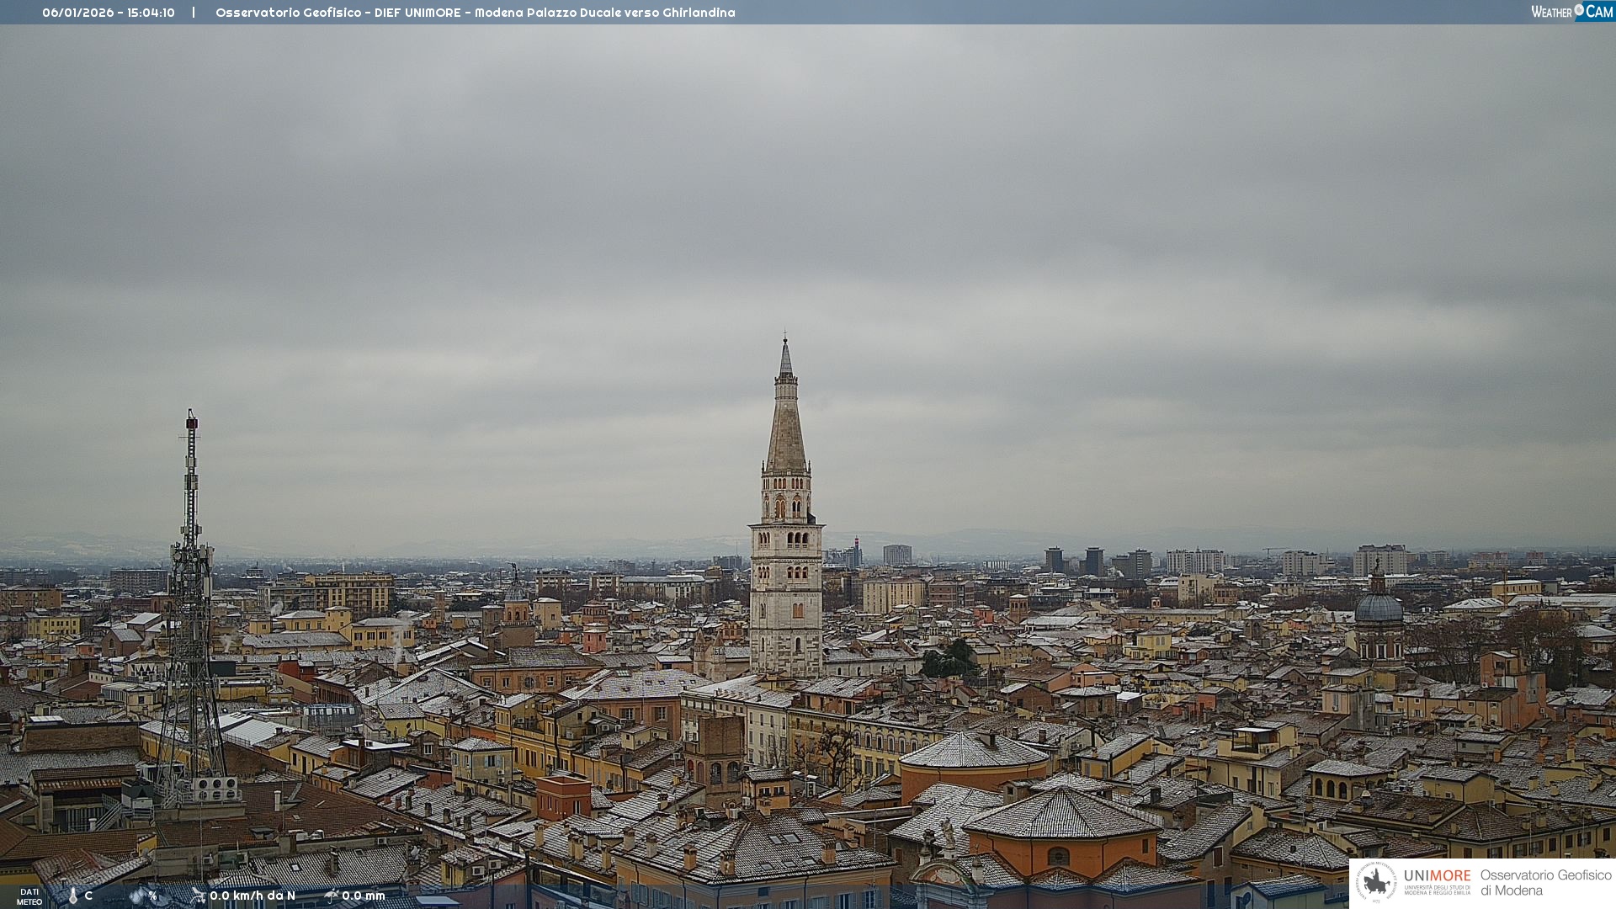Click the DATI METEO label
This screenshot has height=909, width=1616.
[29, 896]
